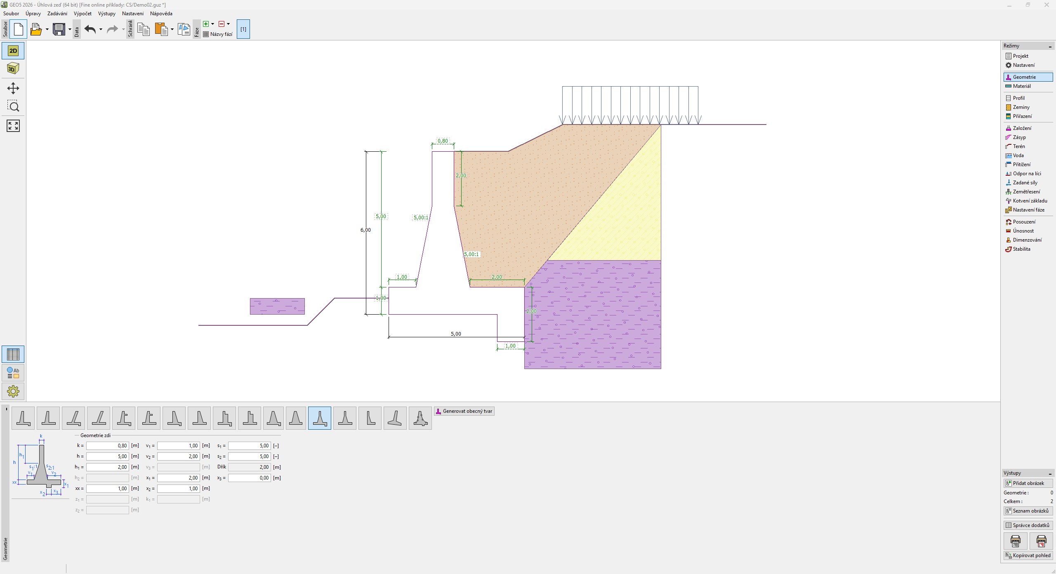
Task: Toggle the table panel display button
Action: click(x=13, y=354)
